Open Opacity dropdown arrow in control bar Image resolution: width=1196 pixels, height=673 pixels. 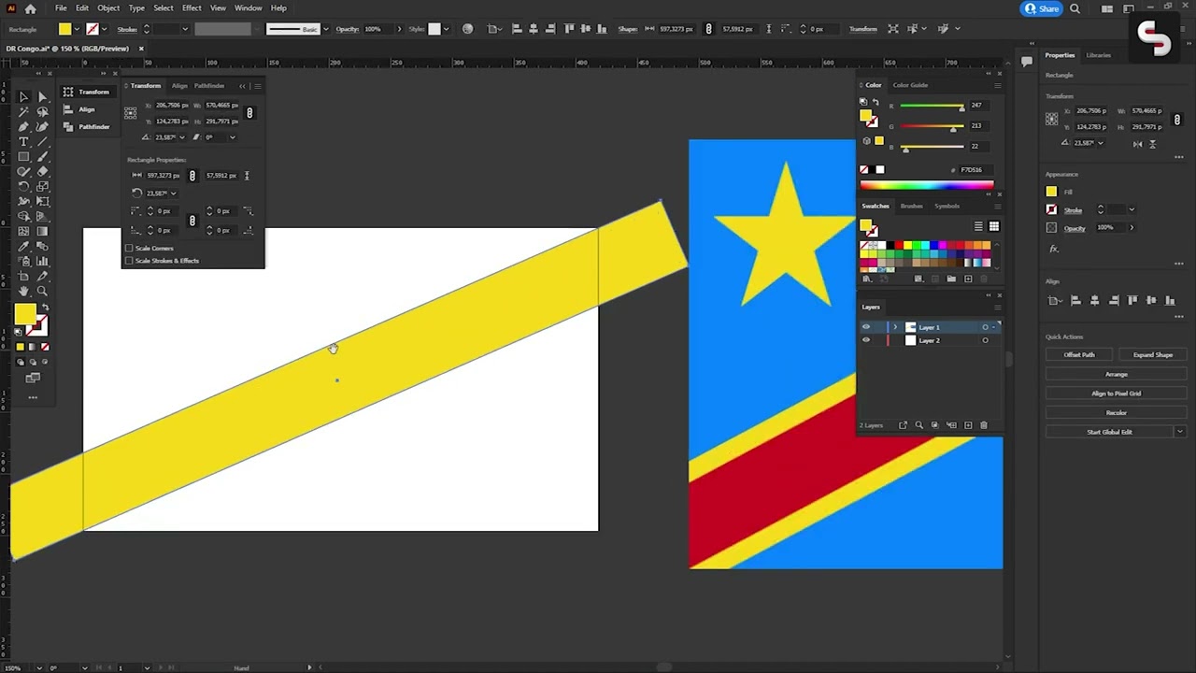(399, 29)
